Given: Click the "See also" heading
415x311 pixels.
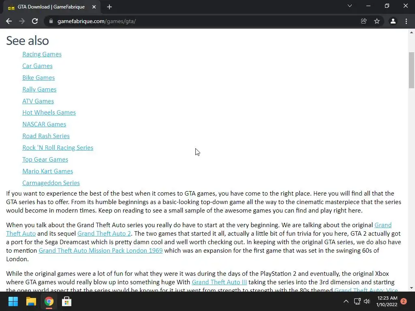Looking at the screenshot, I should point(28,41).
